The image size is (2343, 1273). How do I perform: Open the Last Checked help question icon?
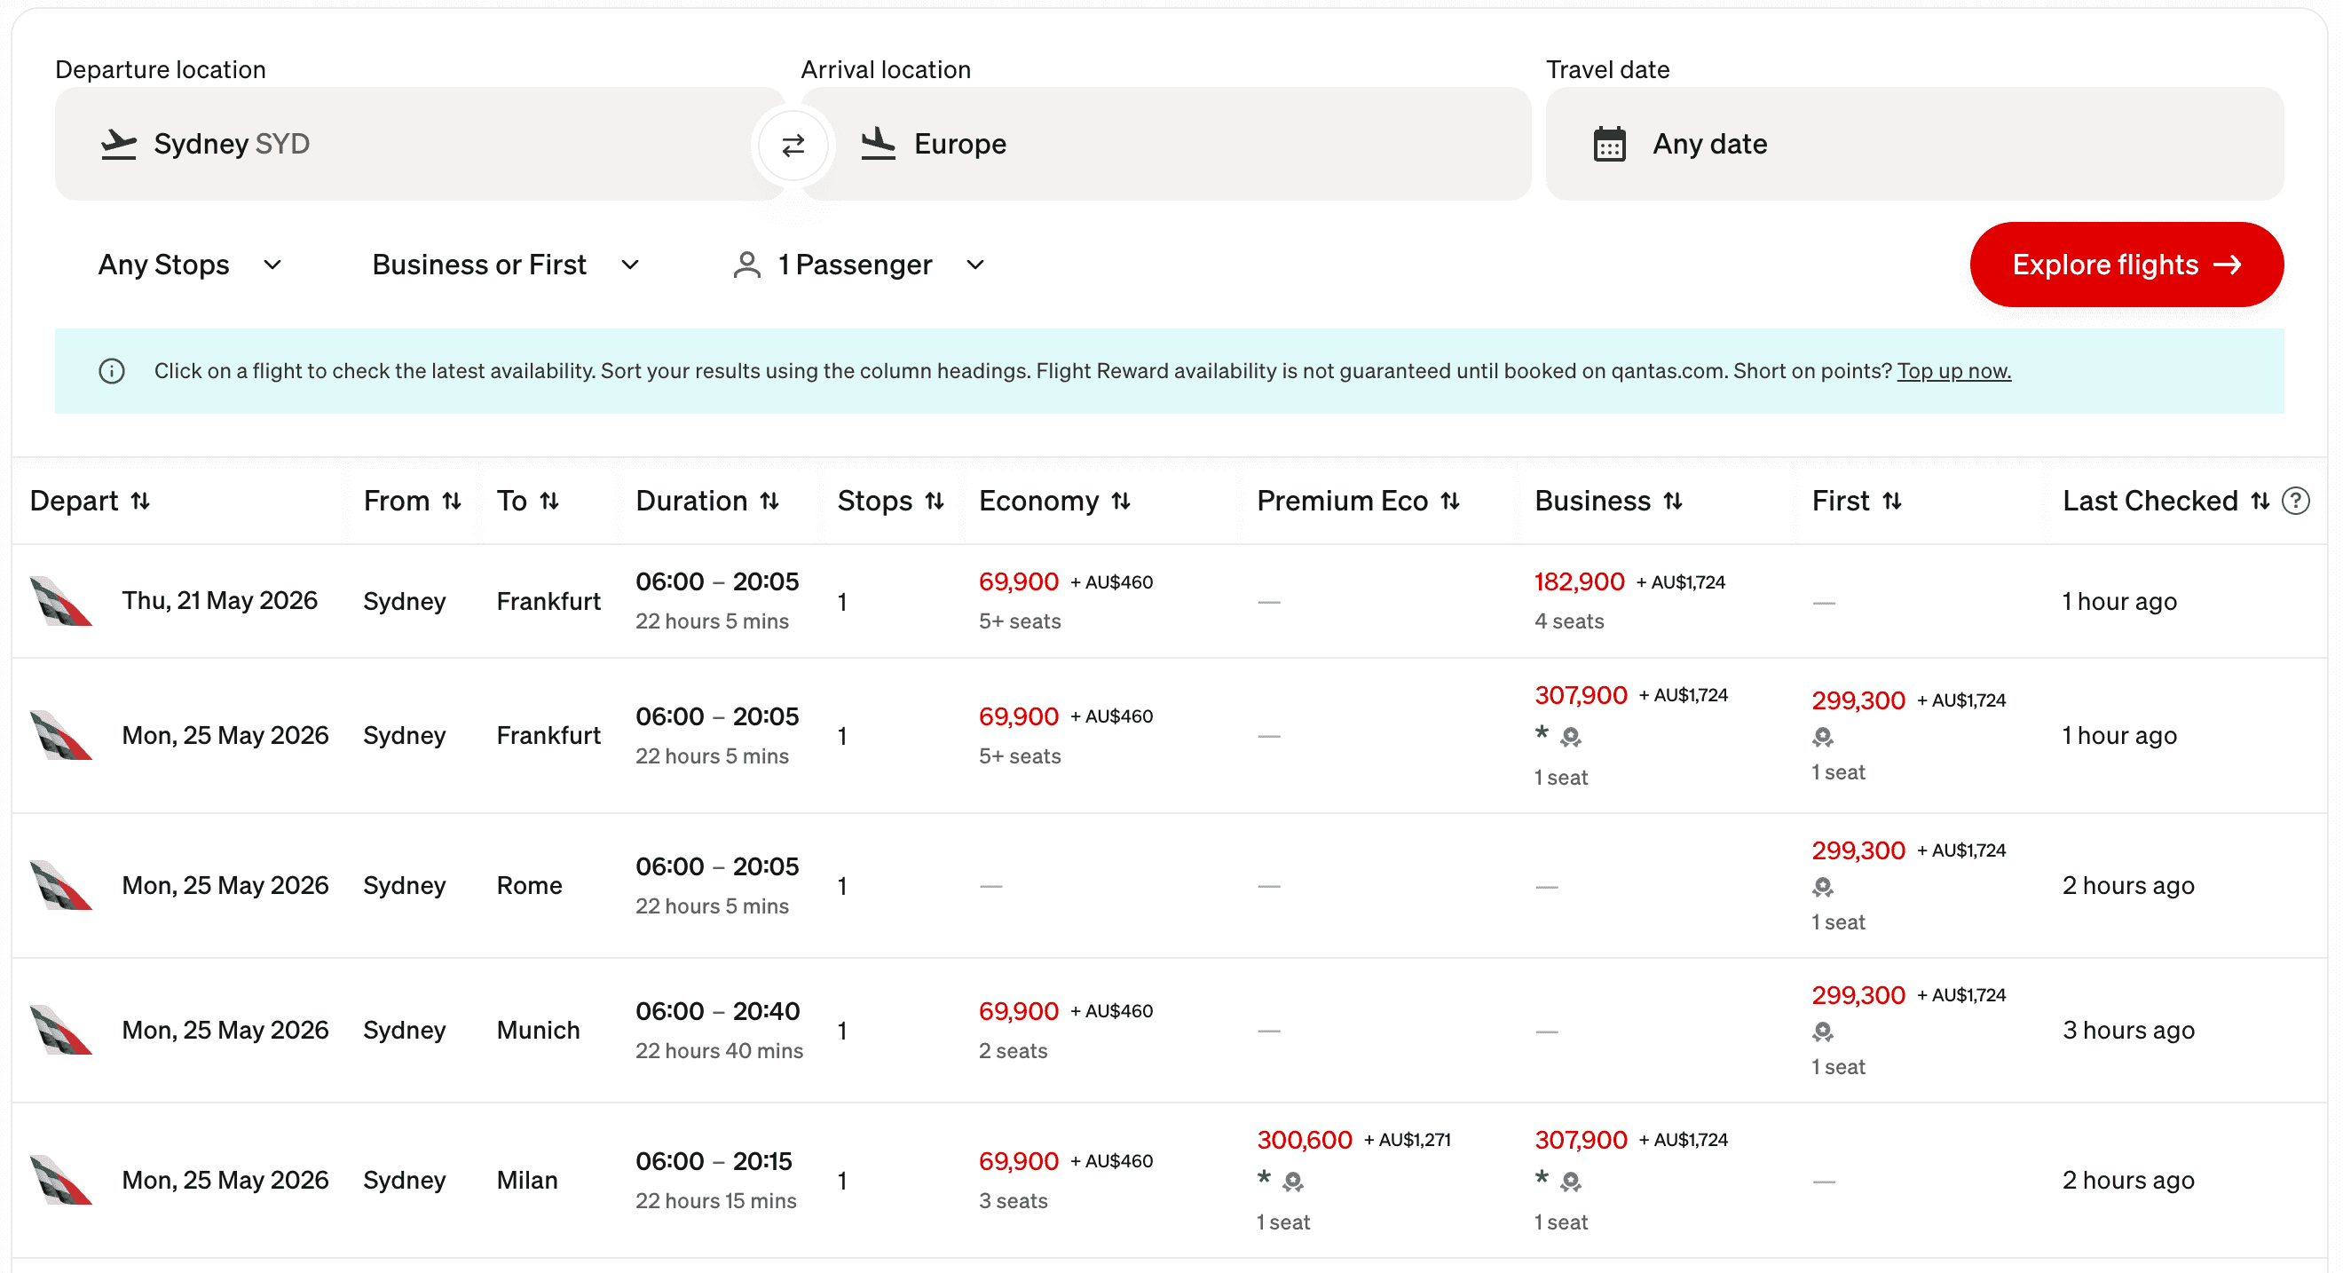[x=2295, y=501]
